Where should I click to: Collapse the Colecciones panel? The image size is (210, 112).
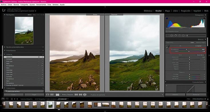[x=5, y=88]
